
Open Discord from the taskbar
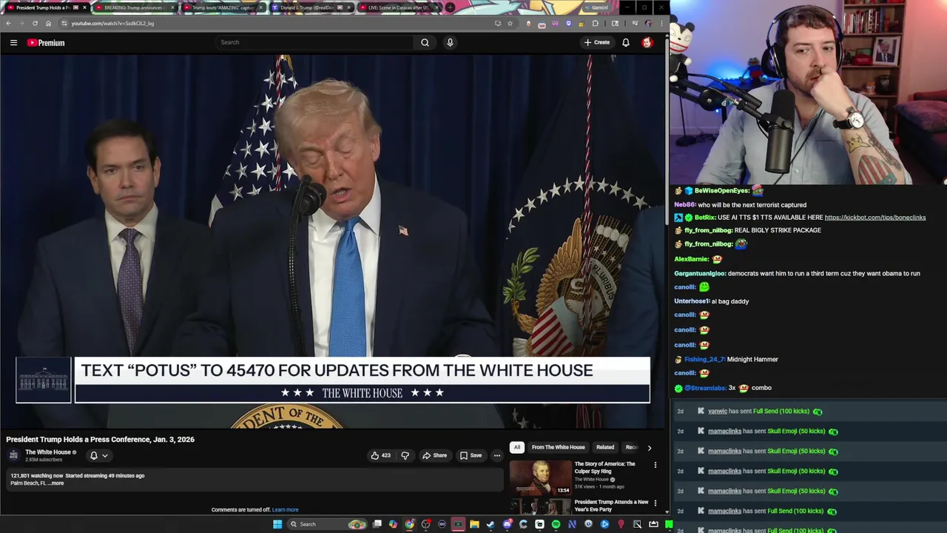(x=507, y=524)
